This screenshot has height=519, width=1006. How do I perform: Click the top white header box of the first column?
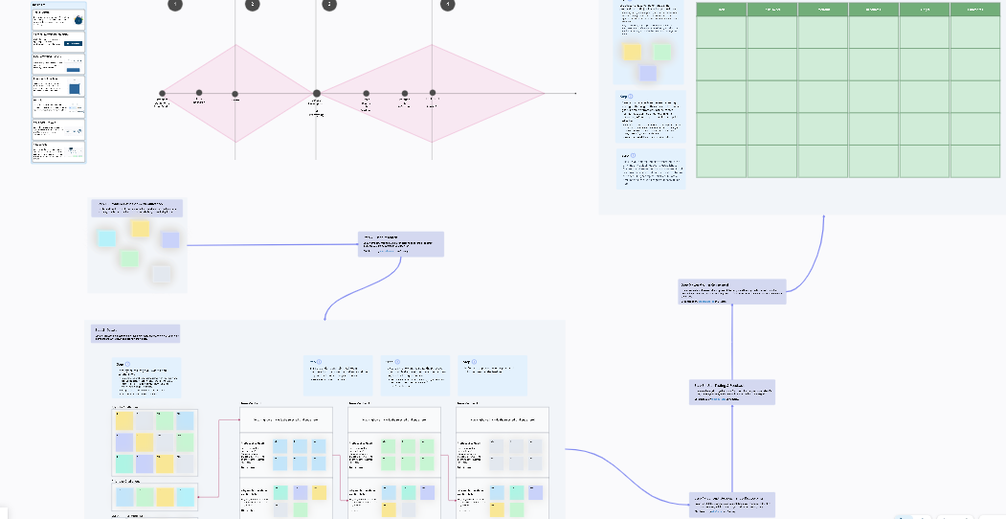[285, 419]
